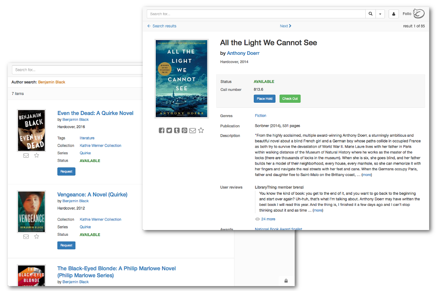
Task: Share the book on Twitter
Action: click(169, 130)
